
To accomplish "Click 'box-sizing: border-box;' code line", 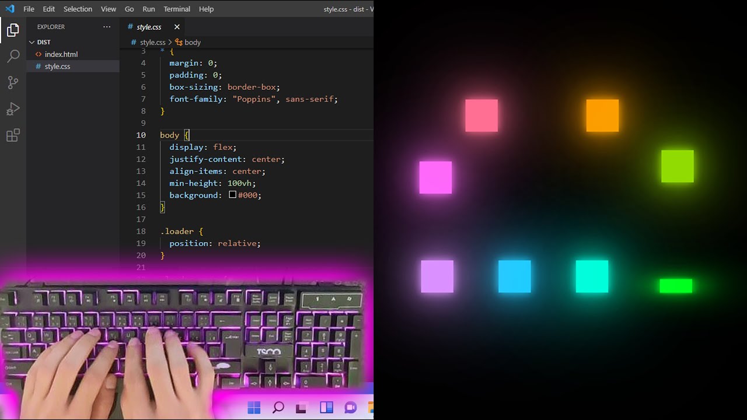I will (225, 87).
